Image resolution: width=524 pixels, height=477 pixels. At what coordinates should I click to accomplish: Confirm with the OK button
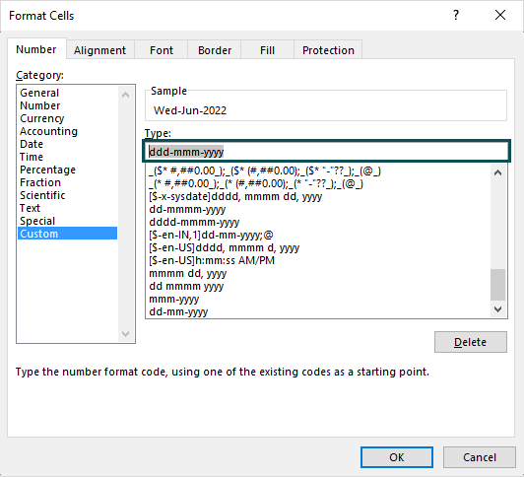point(397,457)
